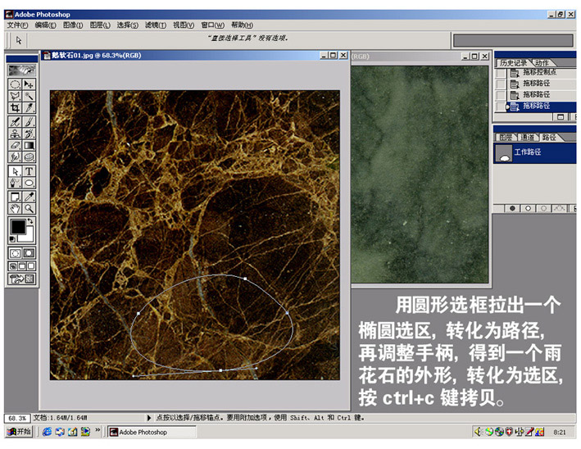Viewport: 581px width, 449px height.
Task: Select the Notes tool
Action: [15, 197]
